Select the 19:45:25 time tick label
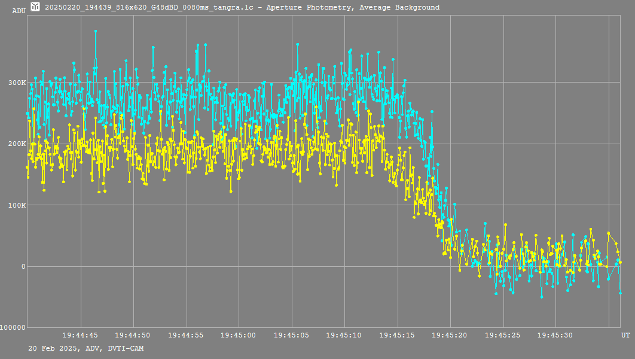This screenshot has width=635, height=359. (503, 336)
